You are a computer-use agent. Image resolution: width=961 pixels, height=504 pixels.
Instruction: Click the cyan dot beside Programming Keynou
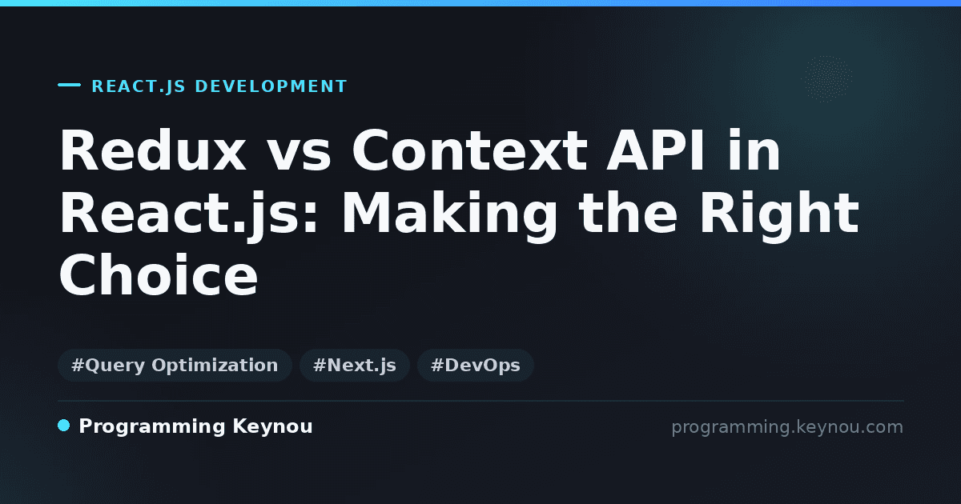point(64,426)
